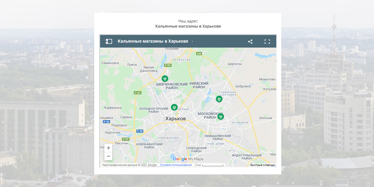
Task: Select the store marker near Холодногорский район
Action: 174,107
